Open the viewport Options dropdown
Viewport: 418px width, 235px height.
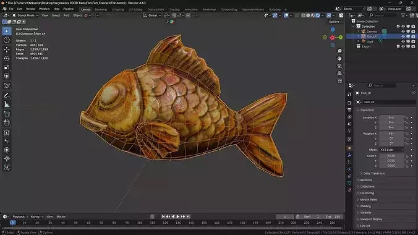[336, 22]
